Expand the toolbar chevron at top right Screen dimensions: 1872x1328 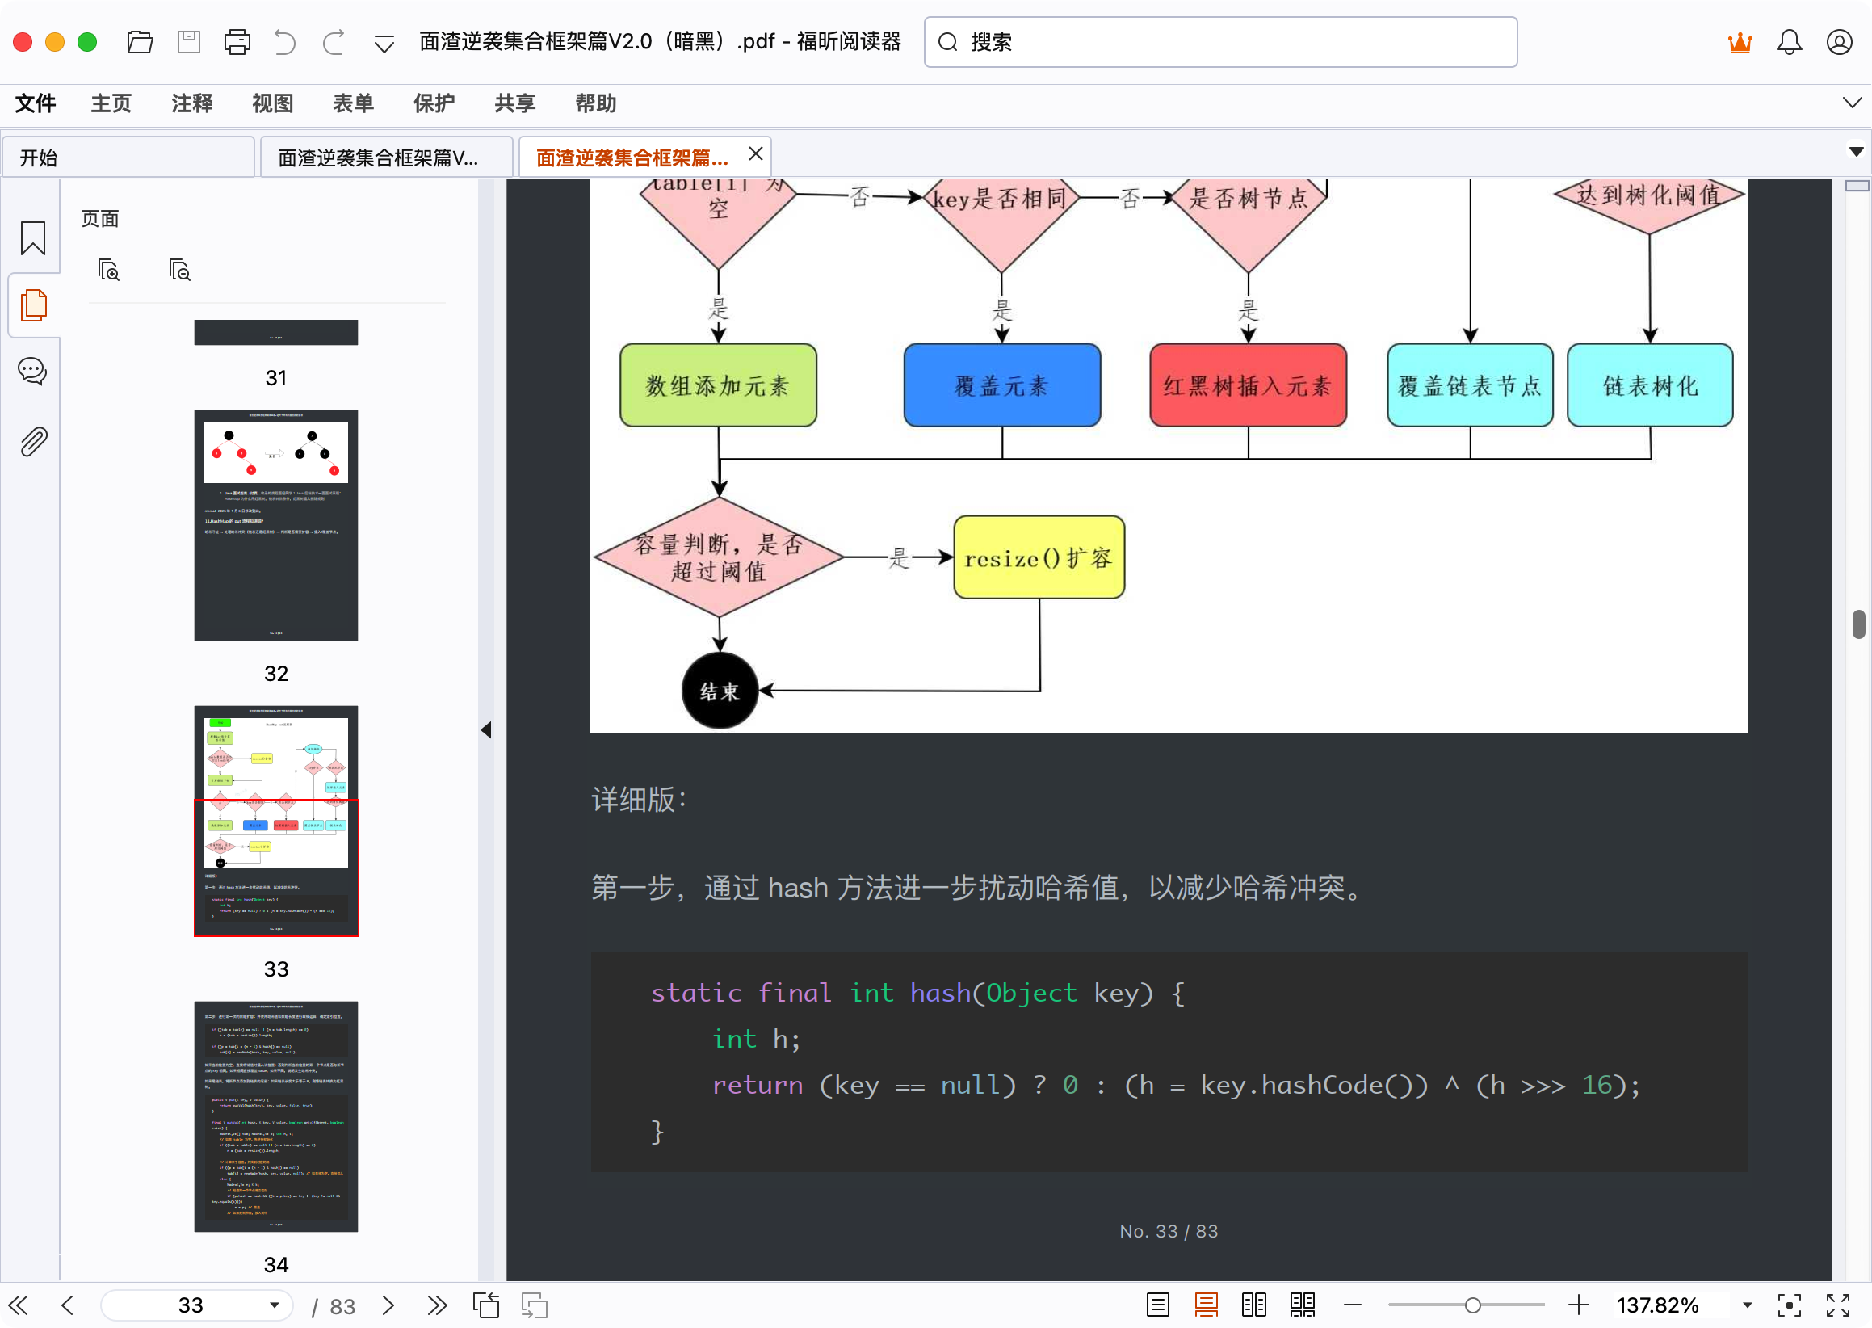(x=1853, y=103)
